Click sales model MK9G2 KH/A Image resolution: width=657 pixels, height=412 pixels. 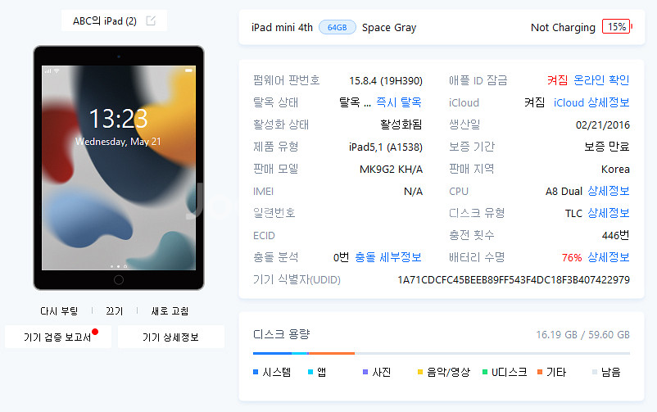pos(391,170)
